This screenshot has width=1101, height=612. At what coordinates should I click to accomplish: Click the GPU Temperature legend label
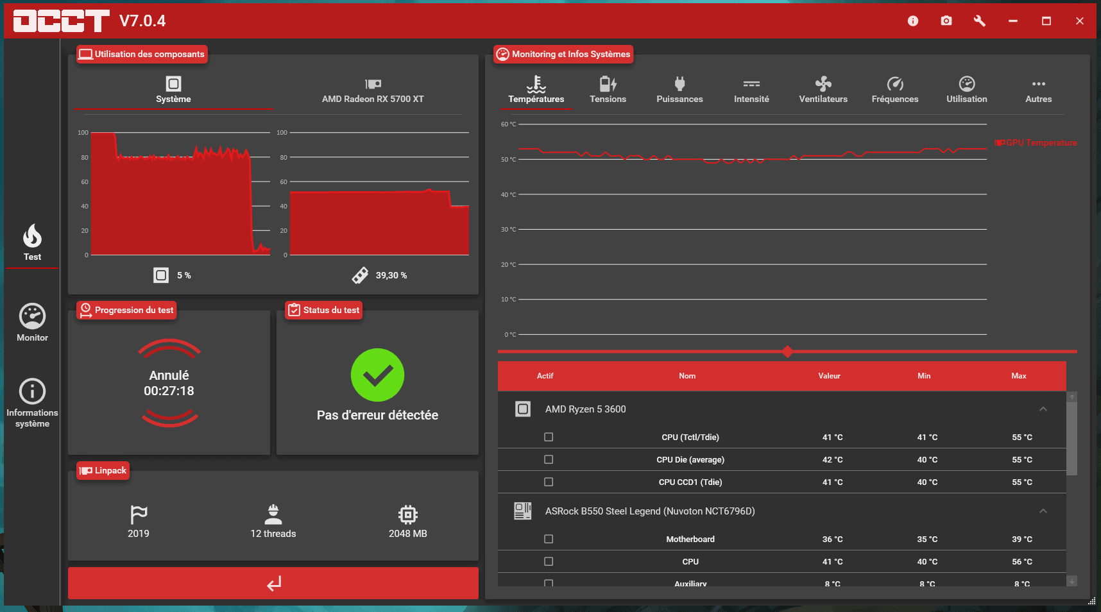(x=1036, y=142)
